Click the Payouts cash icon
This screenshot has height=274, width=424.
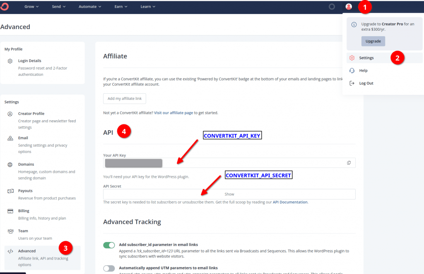click(x=10, y=191)
